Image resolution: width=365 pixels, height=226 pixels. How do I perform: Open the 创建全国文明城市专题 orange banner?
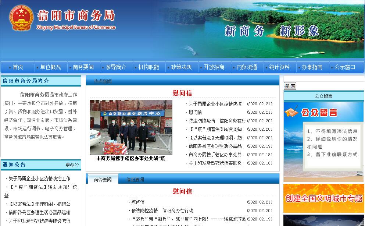323,198
